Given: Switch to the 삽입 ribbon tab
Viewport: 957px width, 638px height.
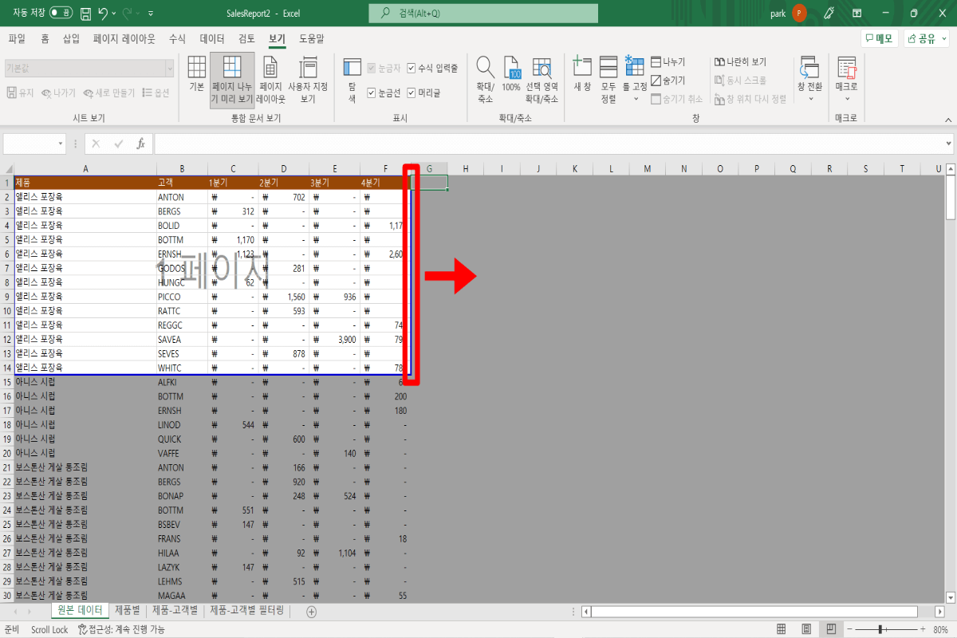Looking at the screenshot, I should (71, 38).
